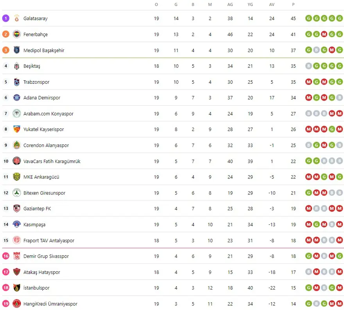Click the MKE Ankaragücü team badge
This screenshot has width=344, height=310.
tap(17, 177)
